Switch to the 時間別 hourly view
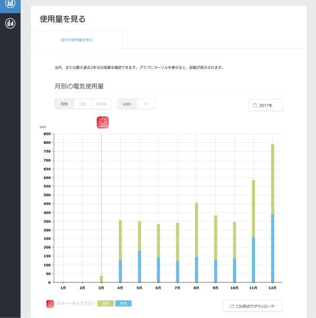 pyautogui.click(x=102, y=104)
